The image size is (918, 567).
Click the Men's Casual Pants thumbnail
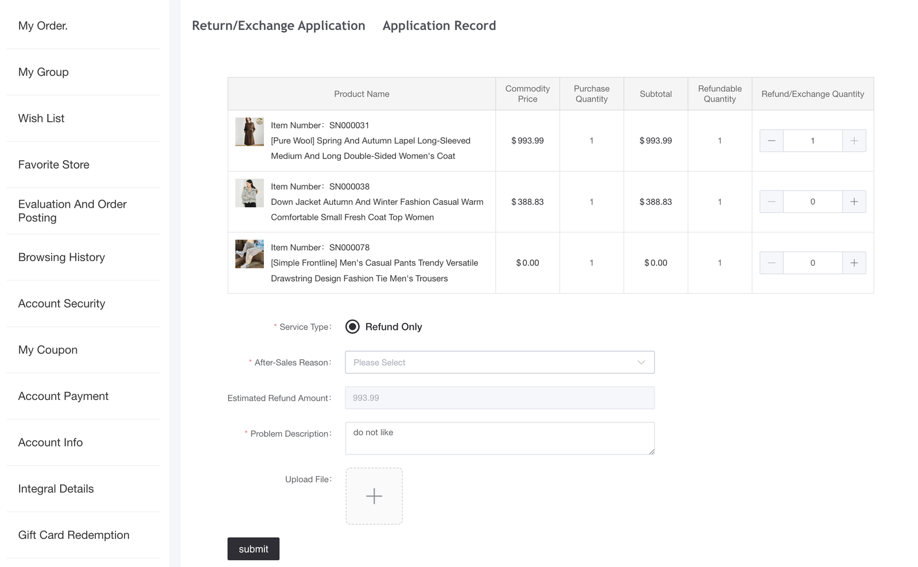tap(250, 254)
